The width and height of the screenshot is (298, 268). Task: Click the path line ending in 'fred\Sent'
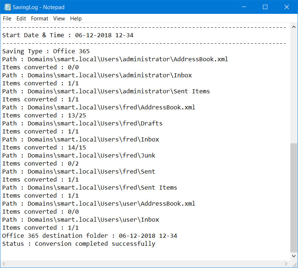79,171
